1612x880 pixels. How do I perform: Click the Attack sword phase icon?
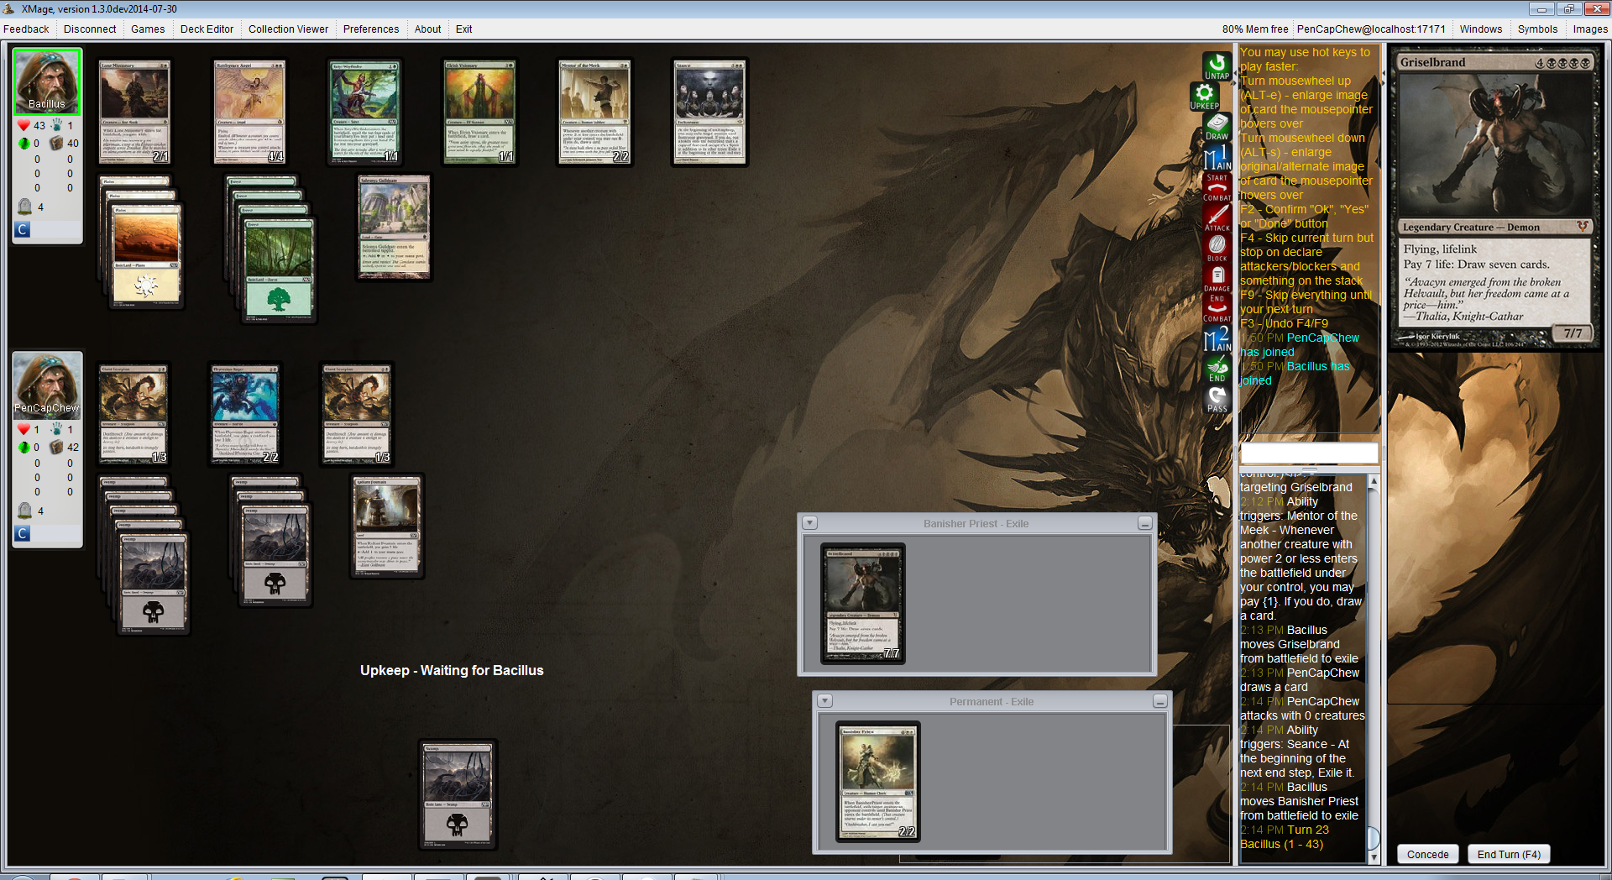click(1217, 217)
